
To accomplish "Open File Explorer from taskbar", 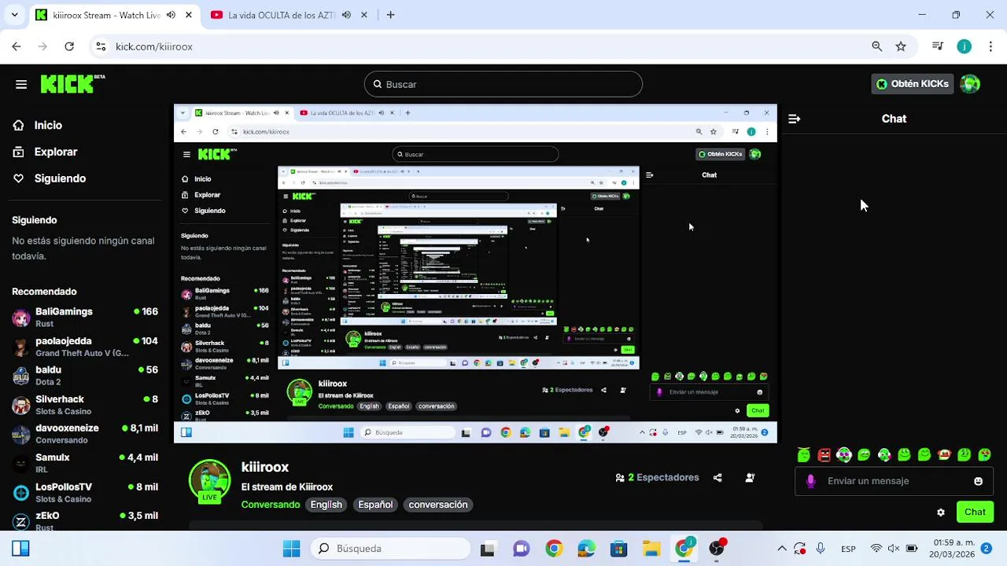I will (x=651, y=549).
